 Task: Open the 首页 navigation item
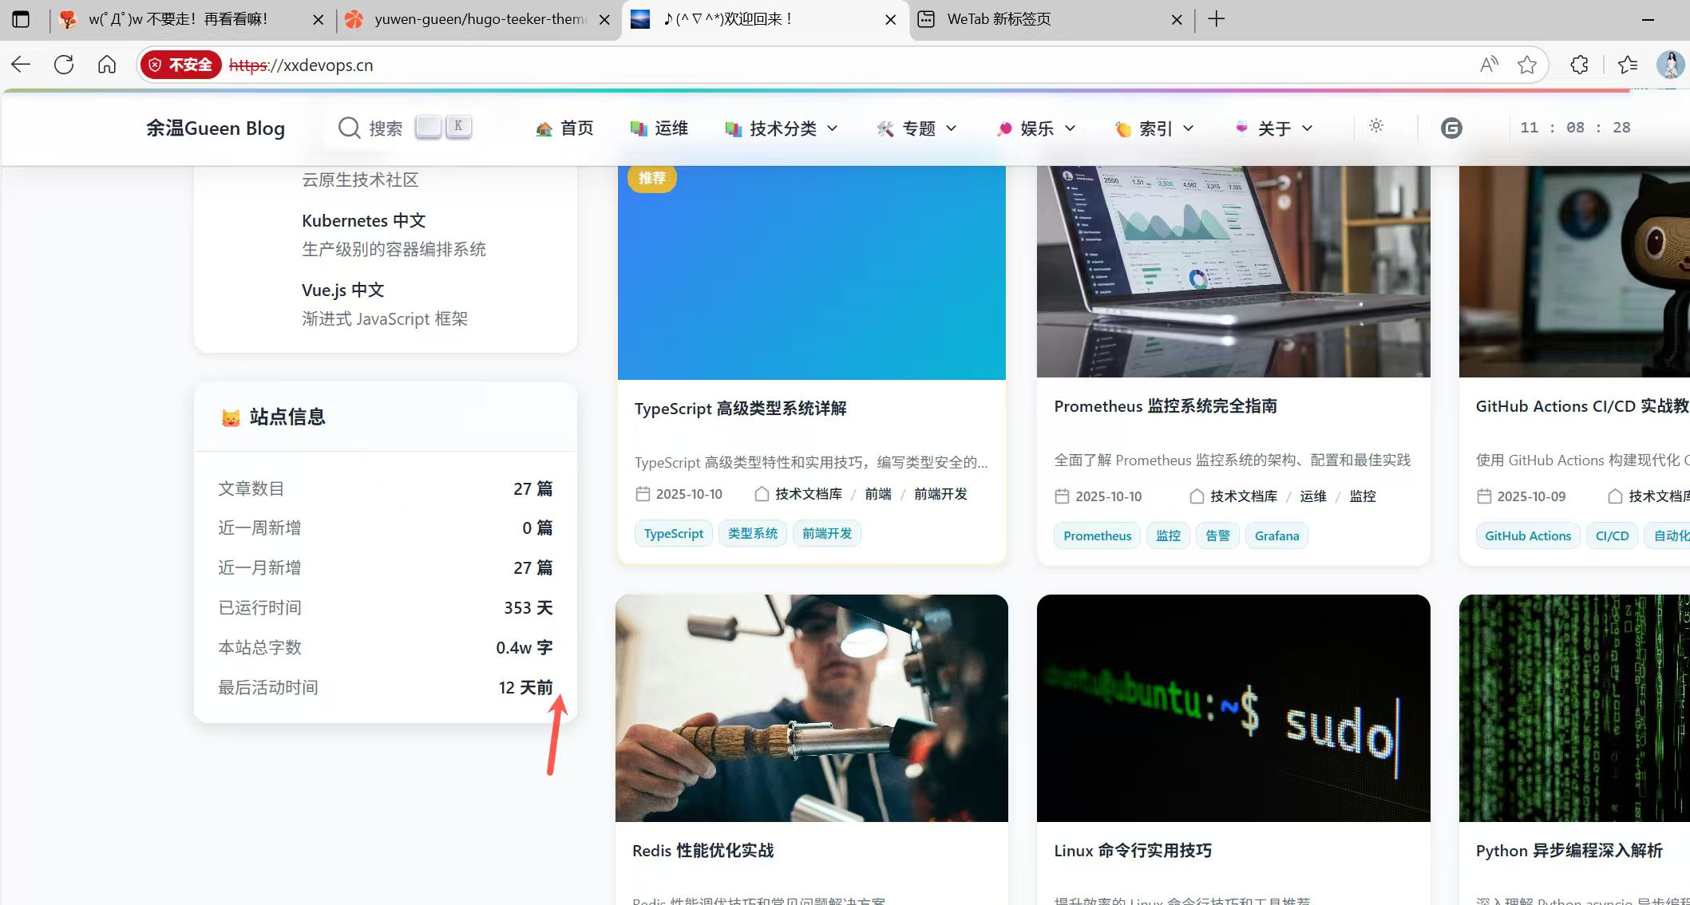coord(565,128)
